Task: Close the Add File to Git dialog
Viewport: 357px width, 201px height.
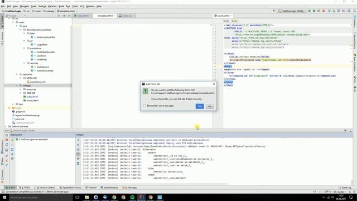Action: [x=214, y=84]
